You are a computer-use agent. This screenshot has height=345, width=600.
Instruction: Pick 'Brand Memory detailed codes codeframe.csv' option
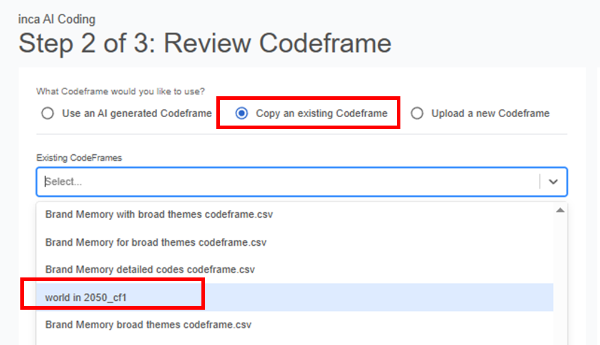[x=150, y=270]
